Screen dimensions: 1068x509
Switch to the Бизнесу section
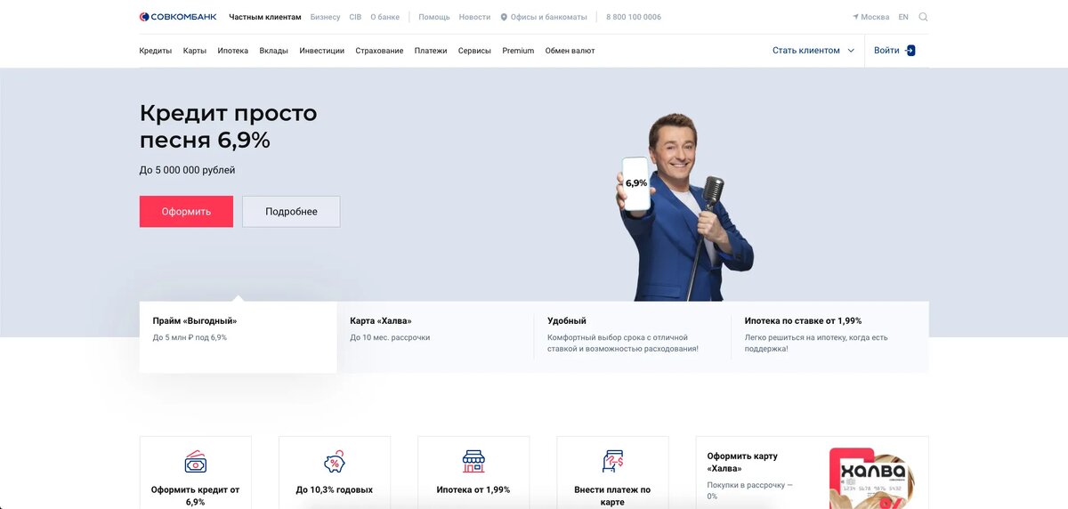[326, 17]
